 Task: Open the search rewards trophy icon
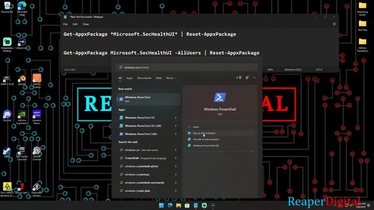point(239,78)
